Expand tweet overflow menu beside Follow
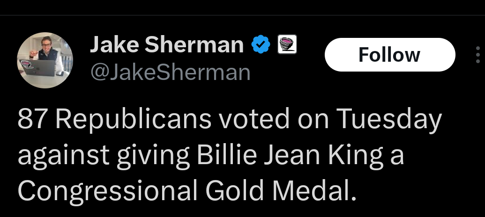Screen dimensions: 485x217 pyautogui.click(x=478, y=55)
